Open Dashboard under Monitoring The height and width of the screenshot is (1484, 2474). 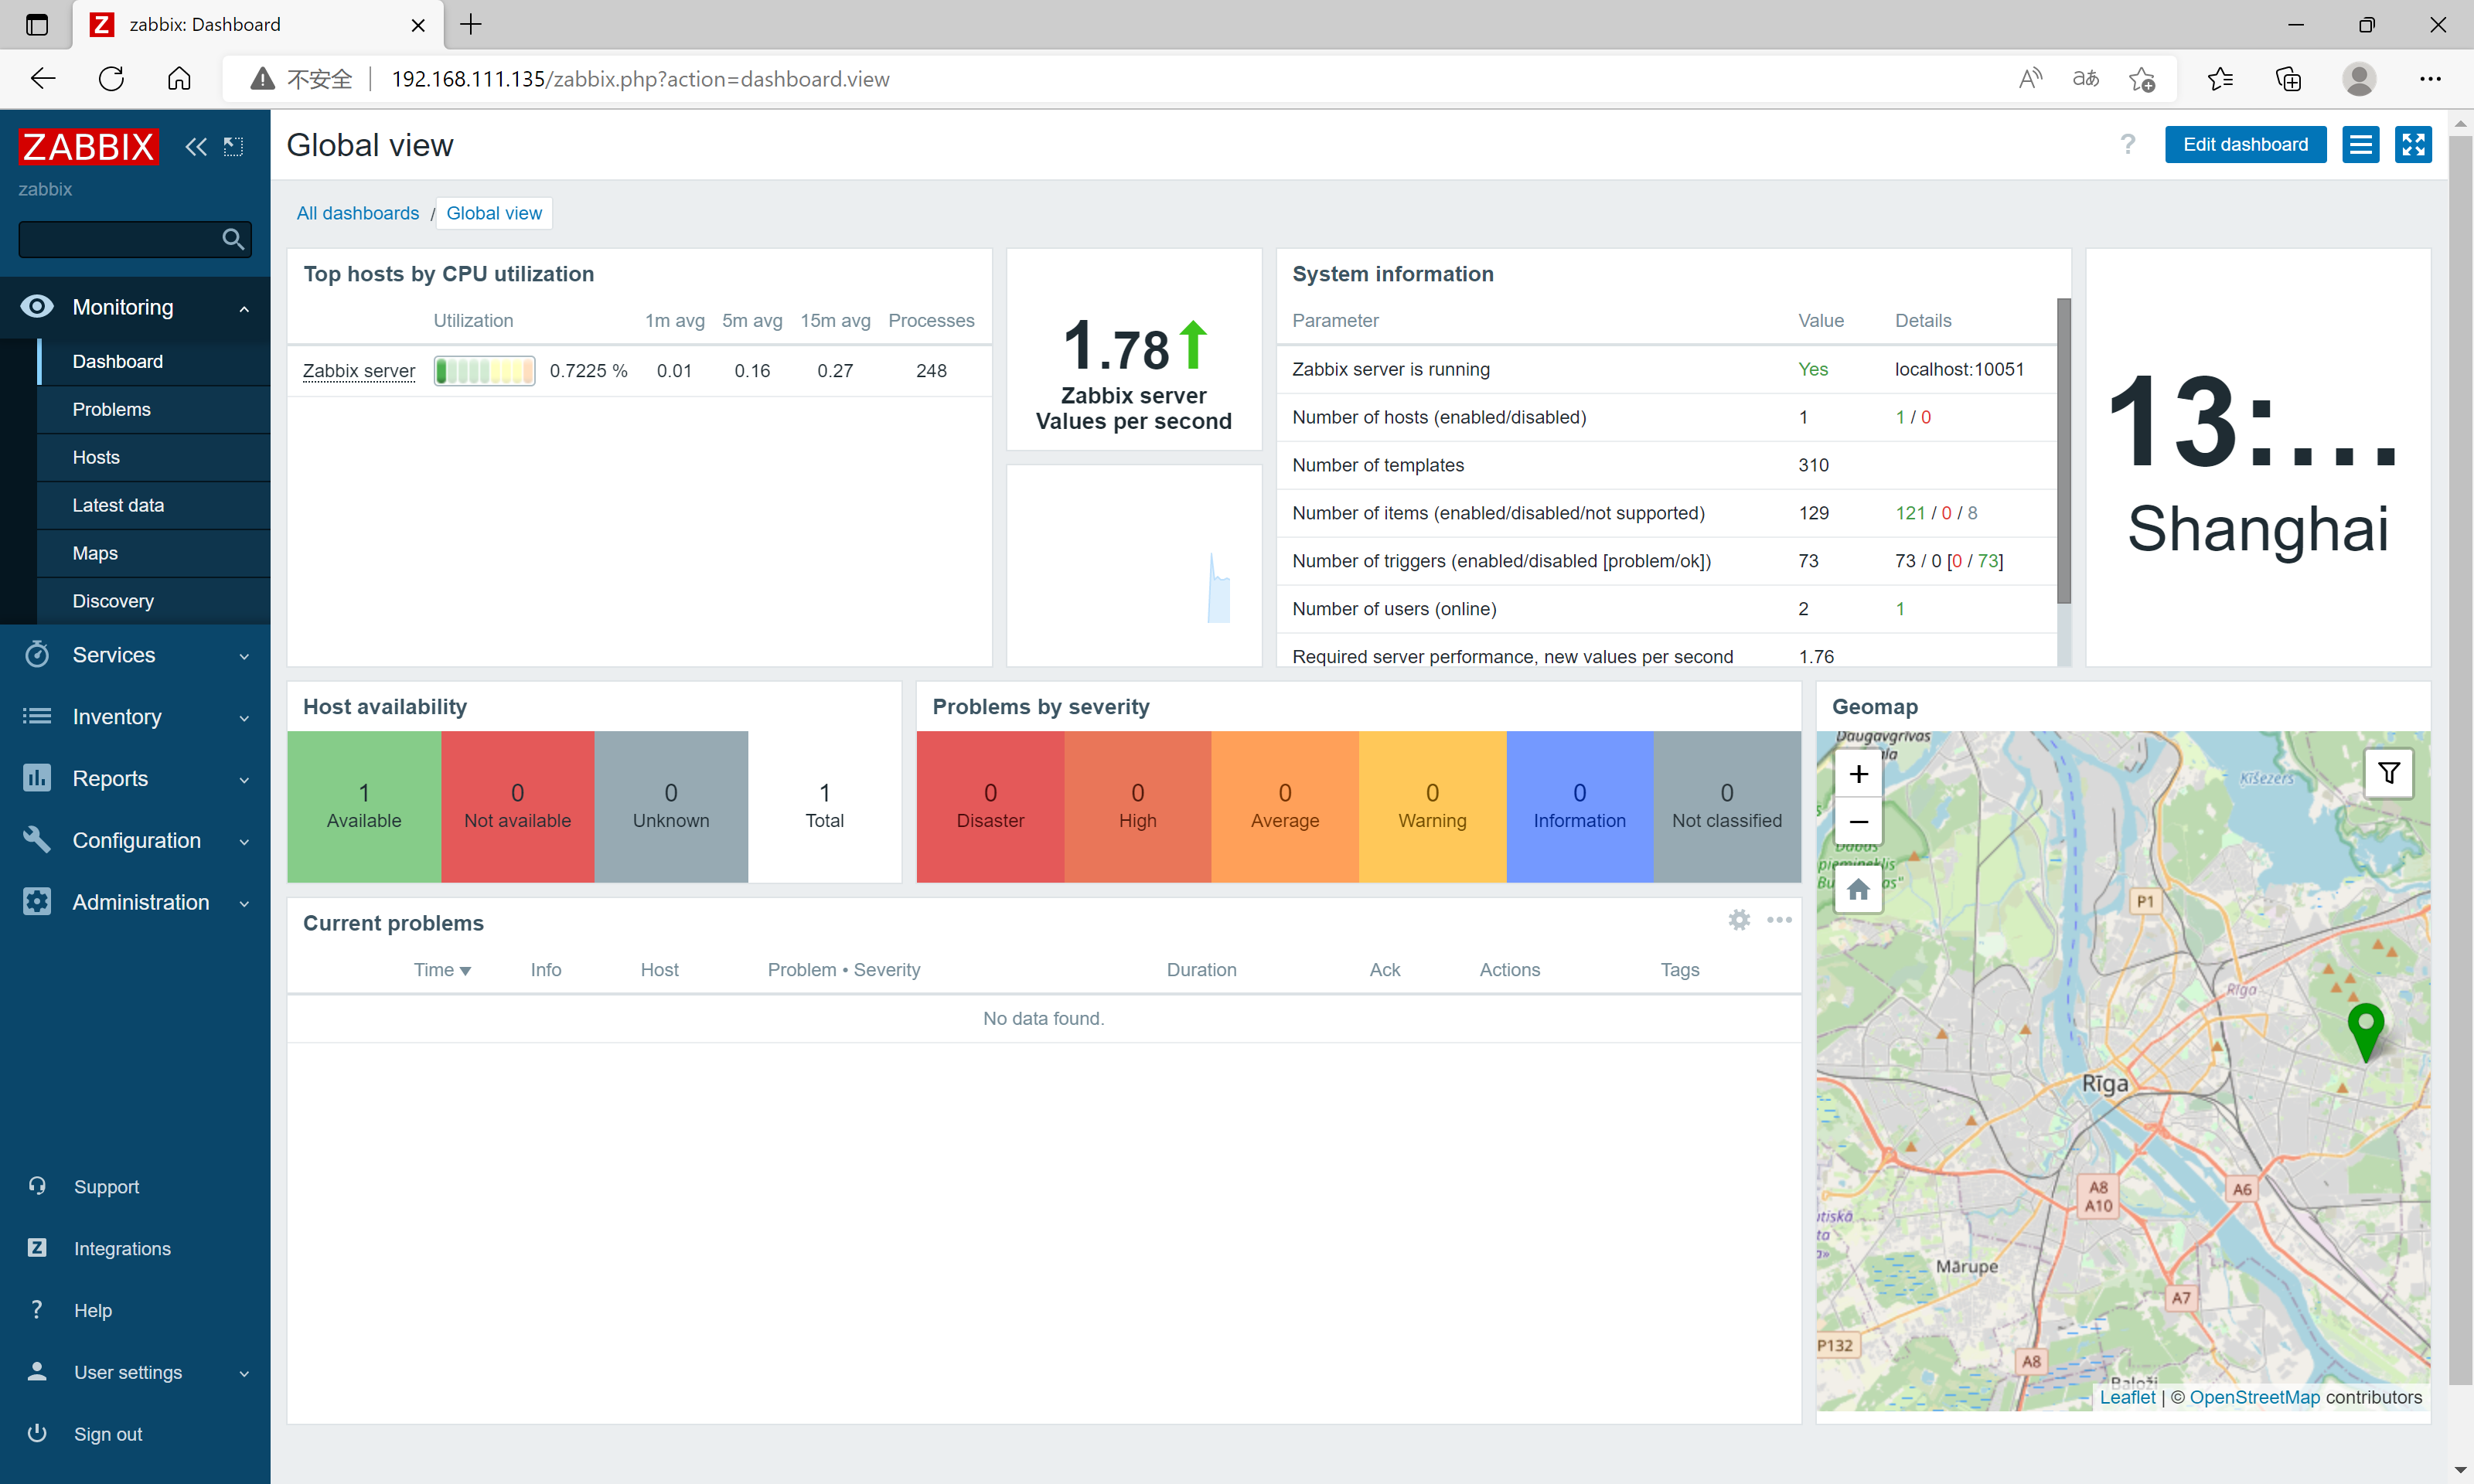coord(154,361)
